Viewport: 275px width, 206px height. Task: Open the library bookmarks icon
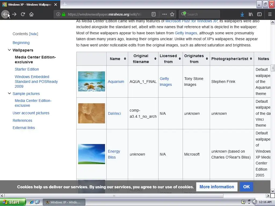(251, 14)
